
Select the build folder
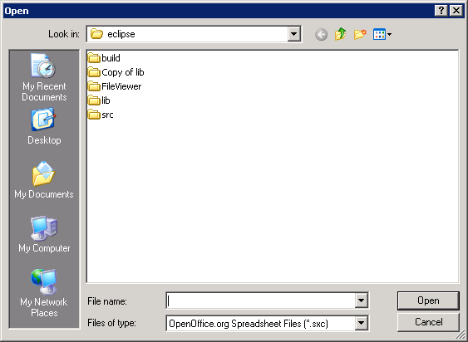pos(104,58)
